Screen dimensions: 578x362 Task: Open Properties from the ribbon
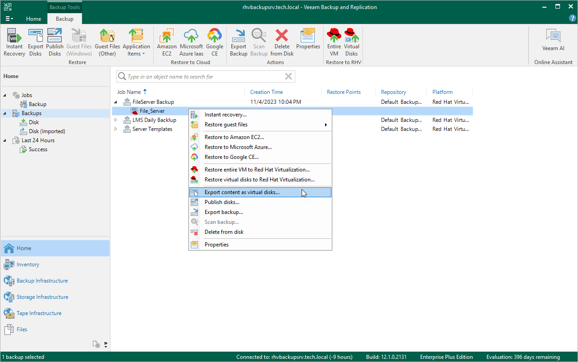point(308,40)
